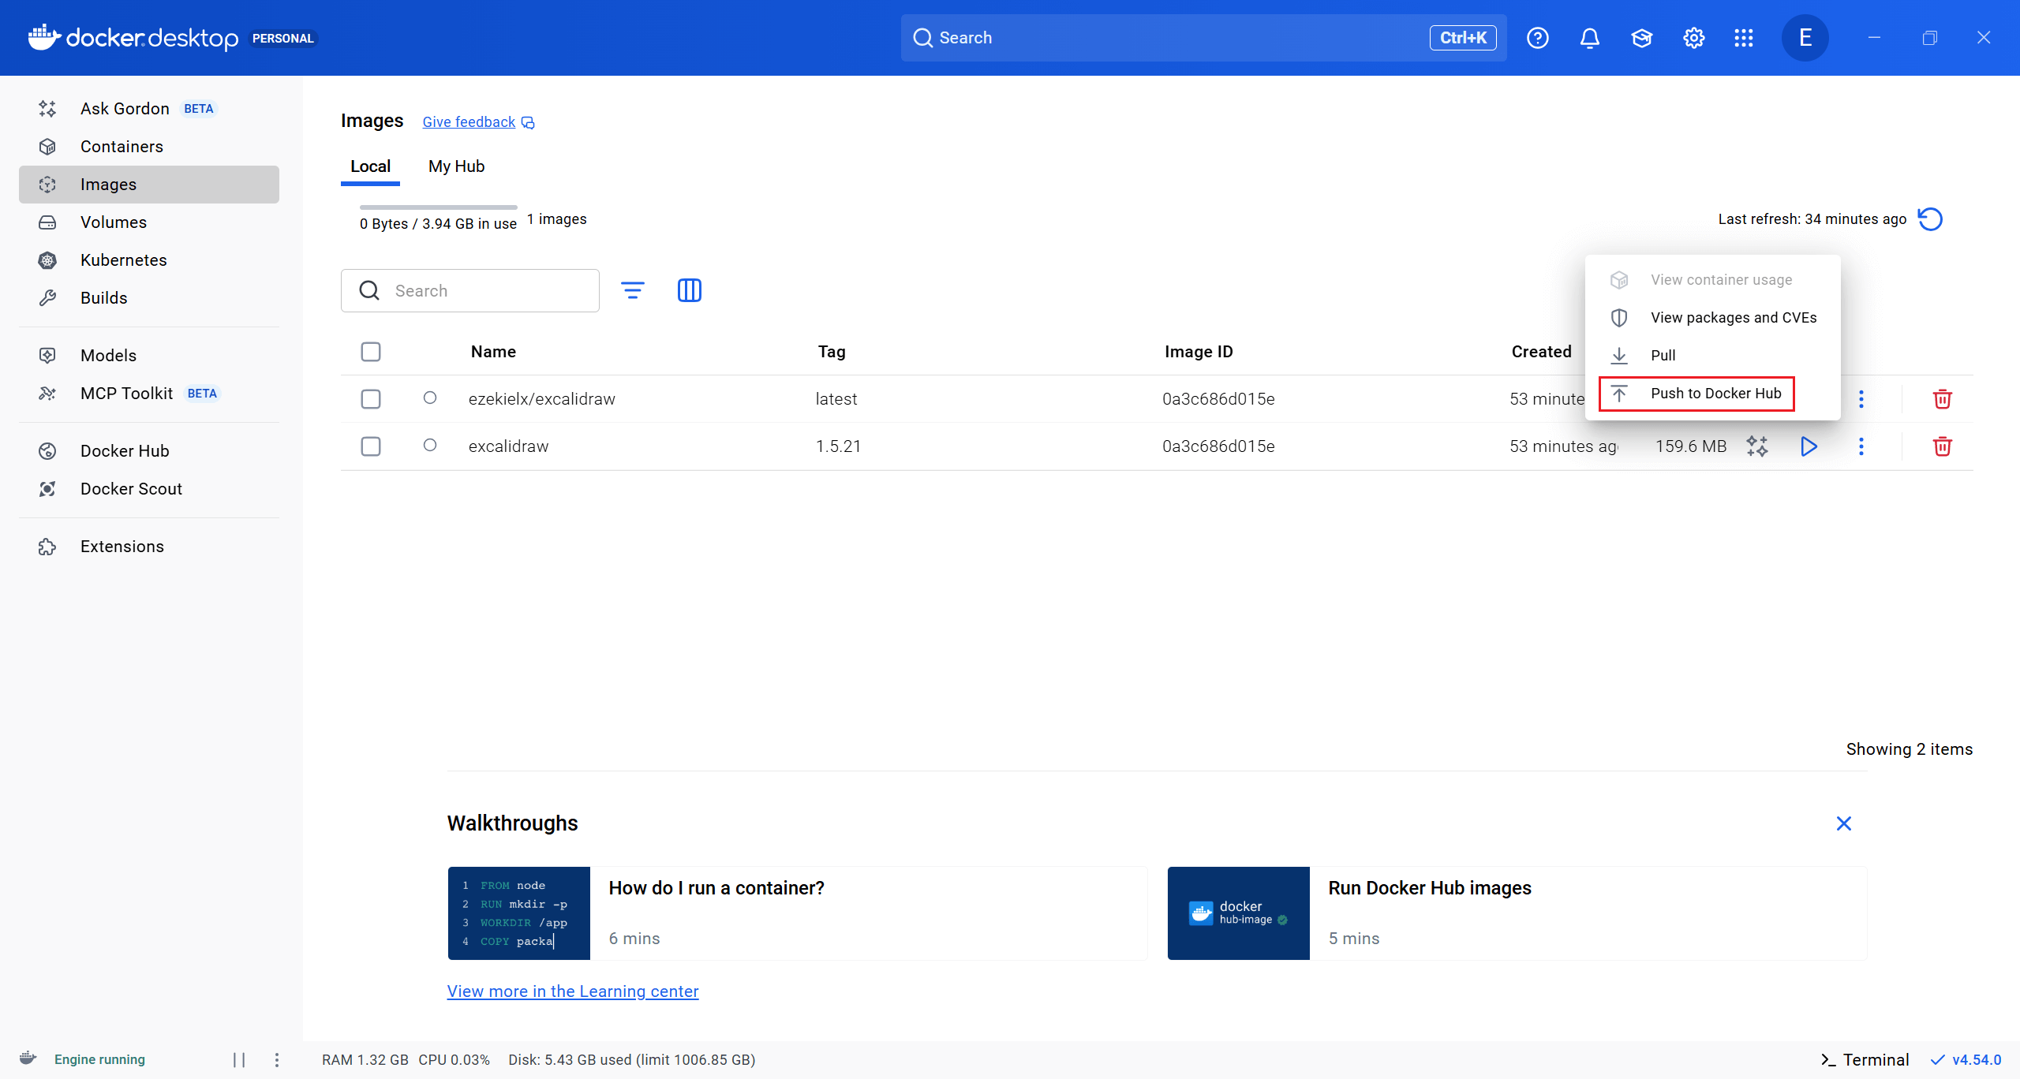2020x1079 pixels.
Task: Select the ezekielx/excalidraw row checkbox
Action: pos(370,399)
